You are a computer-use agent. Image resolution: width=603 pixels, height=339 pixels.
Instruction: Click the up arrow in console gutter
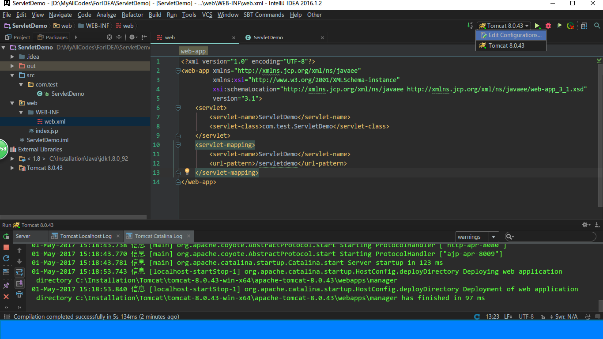(19, 250)
